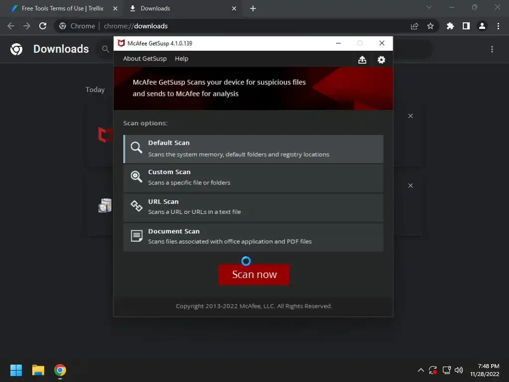Open a new Chrome tab
The width and height of the screenshot is (509, 382).
click(253, 9)
